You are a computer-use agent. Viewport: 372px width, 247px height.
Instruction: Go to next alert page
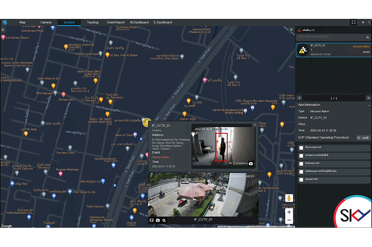[368, 98]
